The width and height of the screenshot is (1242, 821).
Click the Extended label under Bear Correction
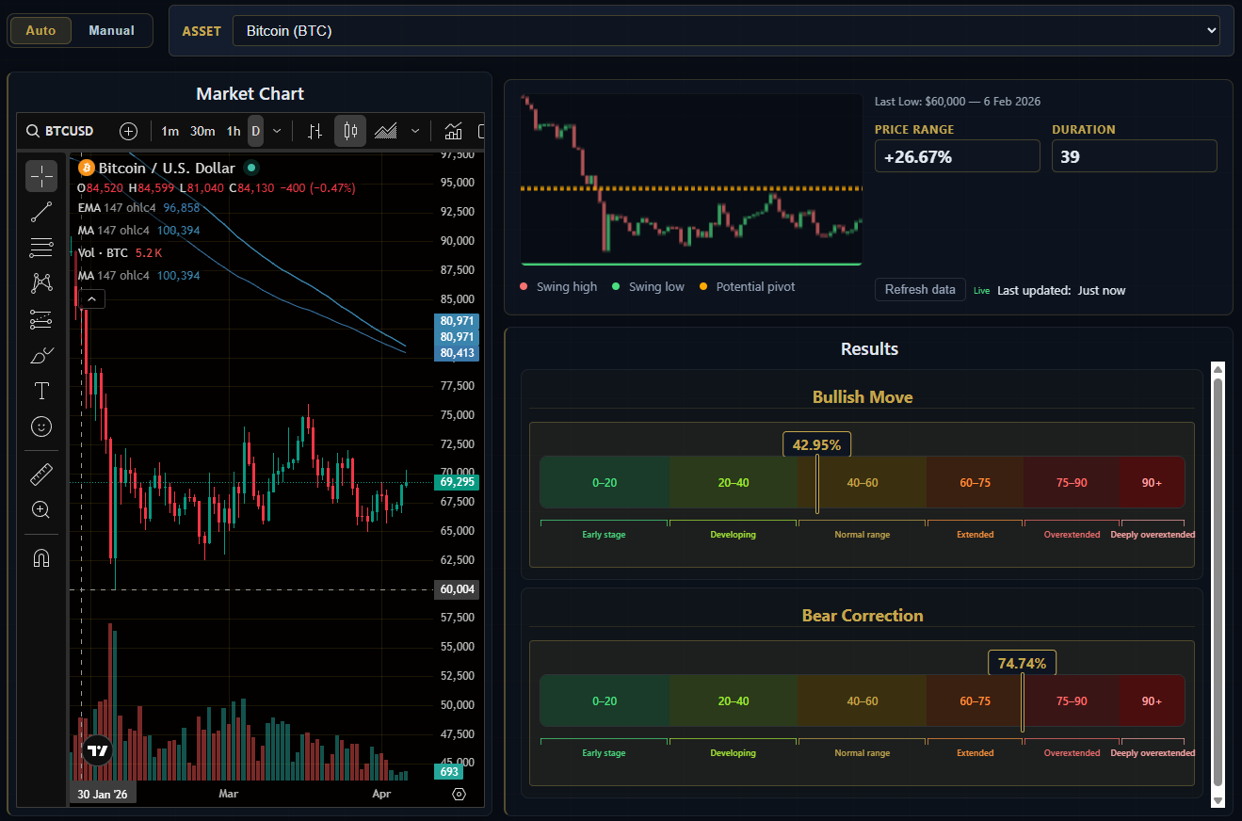[x=975, y=752]
